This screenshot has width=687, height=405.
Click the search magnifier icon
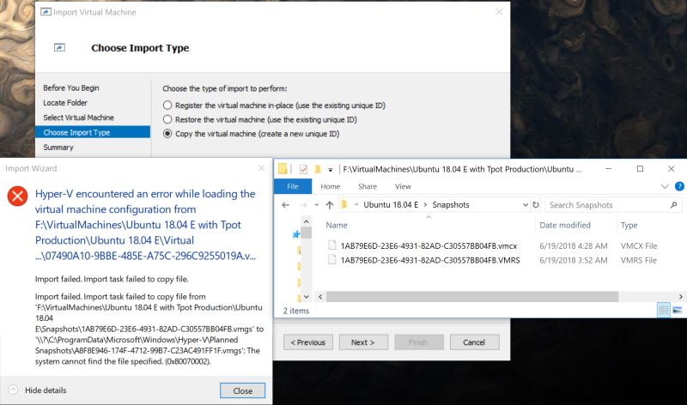tap(673, 204)
